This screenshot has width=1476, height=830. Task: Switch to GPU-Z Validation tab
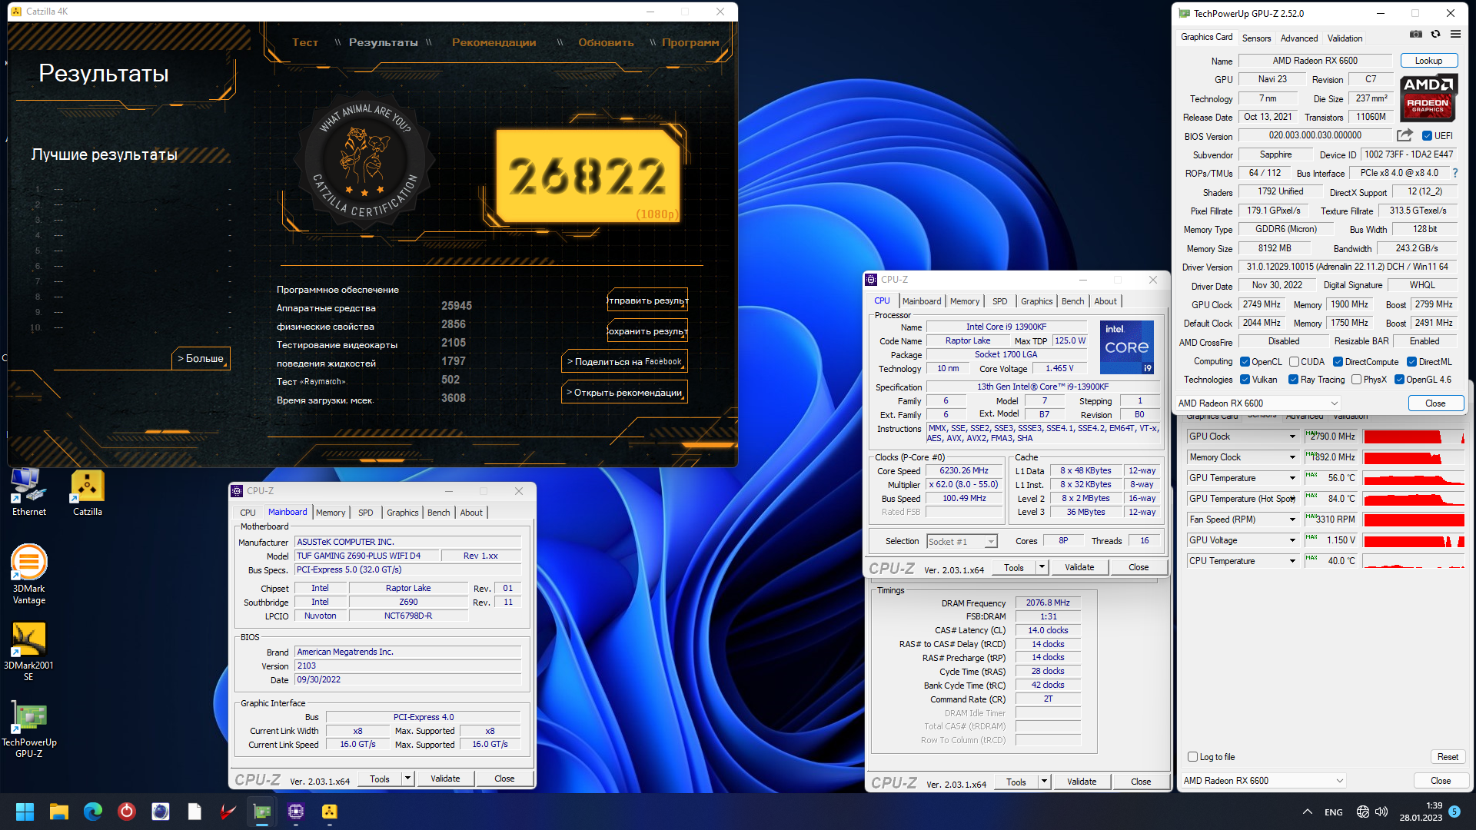[x=1345, y=38]
